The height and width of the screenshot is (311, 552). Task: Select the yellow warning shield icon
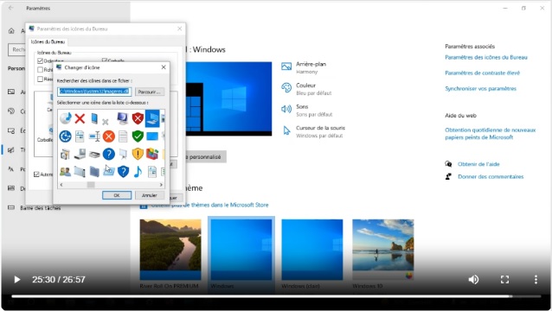click(x=138, y=154)
